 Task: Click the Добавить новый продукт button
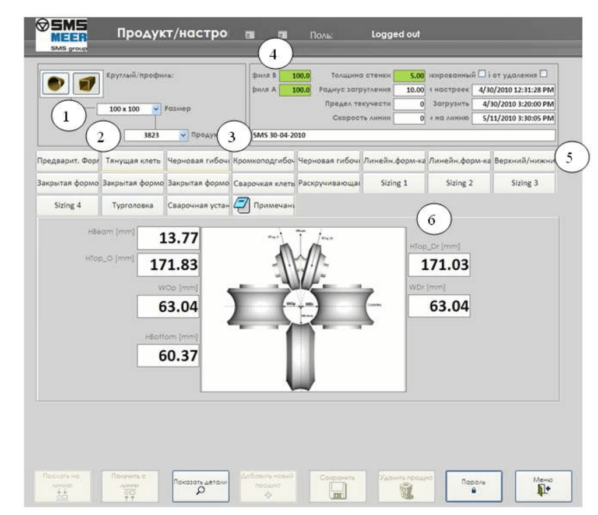click(x=268, y=486)
